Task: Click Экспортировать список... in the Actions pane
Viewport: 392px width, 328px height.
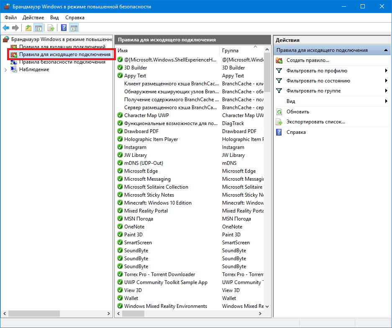Action: point(316,122)
